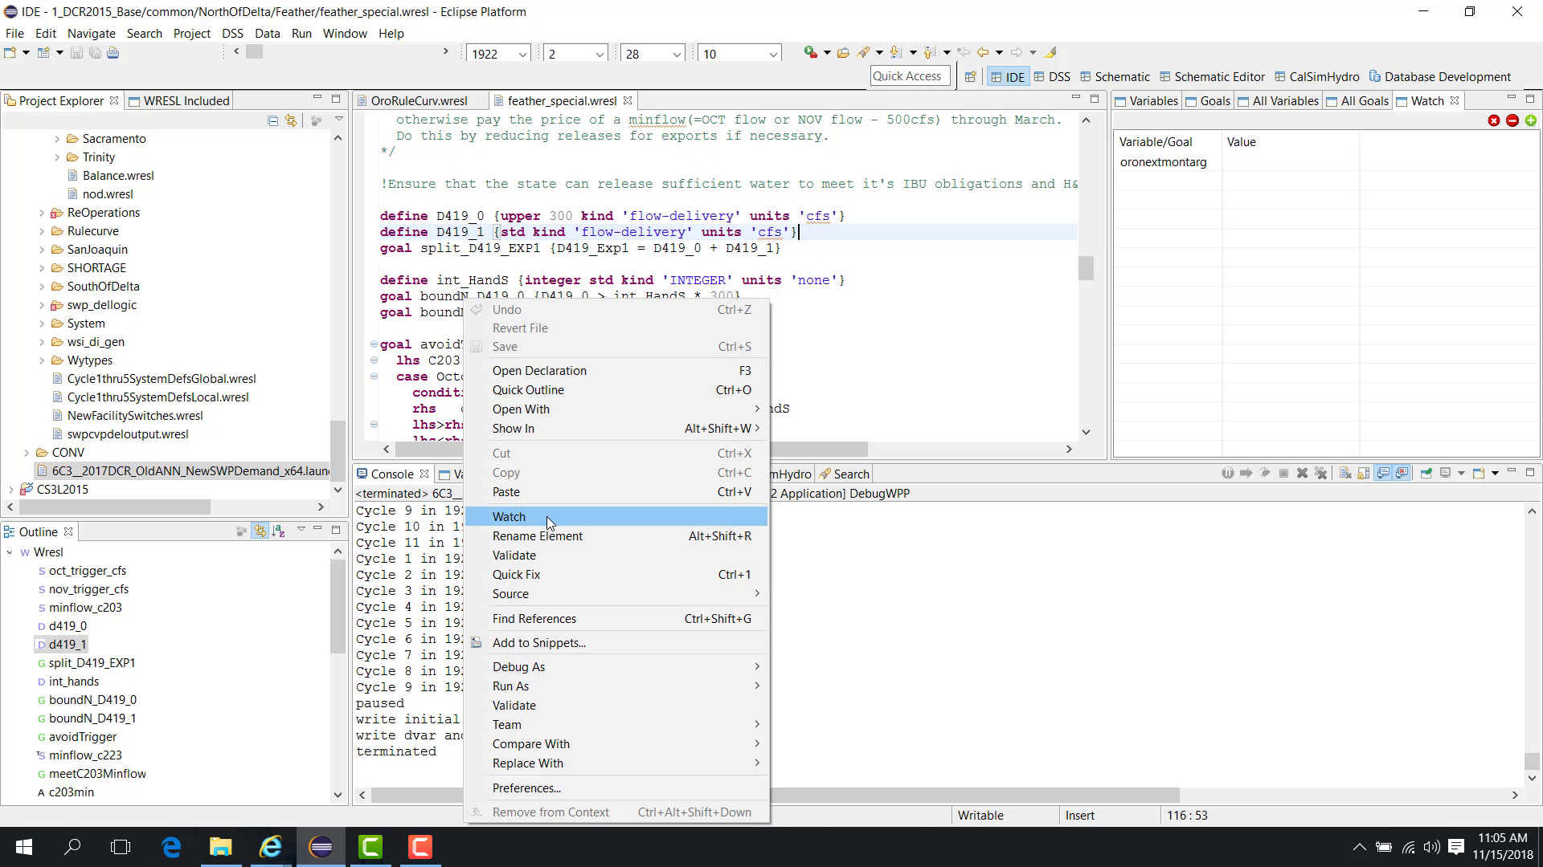Choose Add to Snippets... in context menu

coord(617,643)
